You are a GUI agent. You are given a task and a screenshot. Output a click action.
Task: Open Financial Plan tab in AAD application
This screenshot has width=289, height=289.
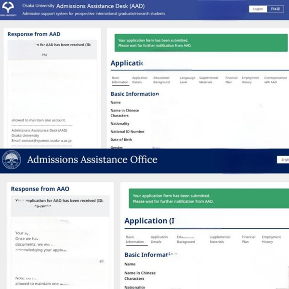[231, 80]
